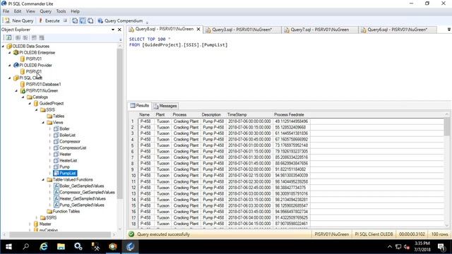Screen dimensions: 452x254
Task: Click the results grid vertical scrollbar
Action: click(x=447, y=170)
